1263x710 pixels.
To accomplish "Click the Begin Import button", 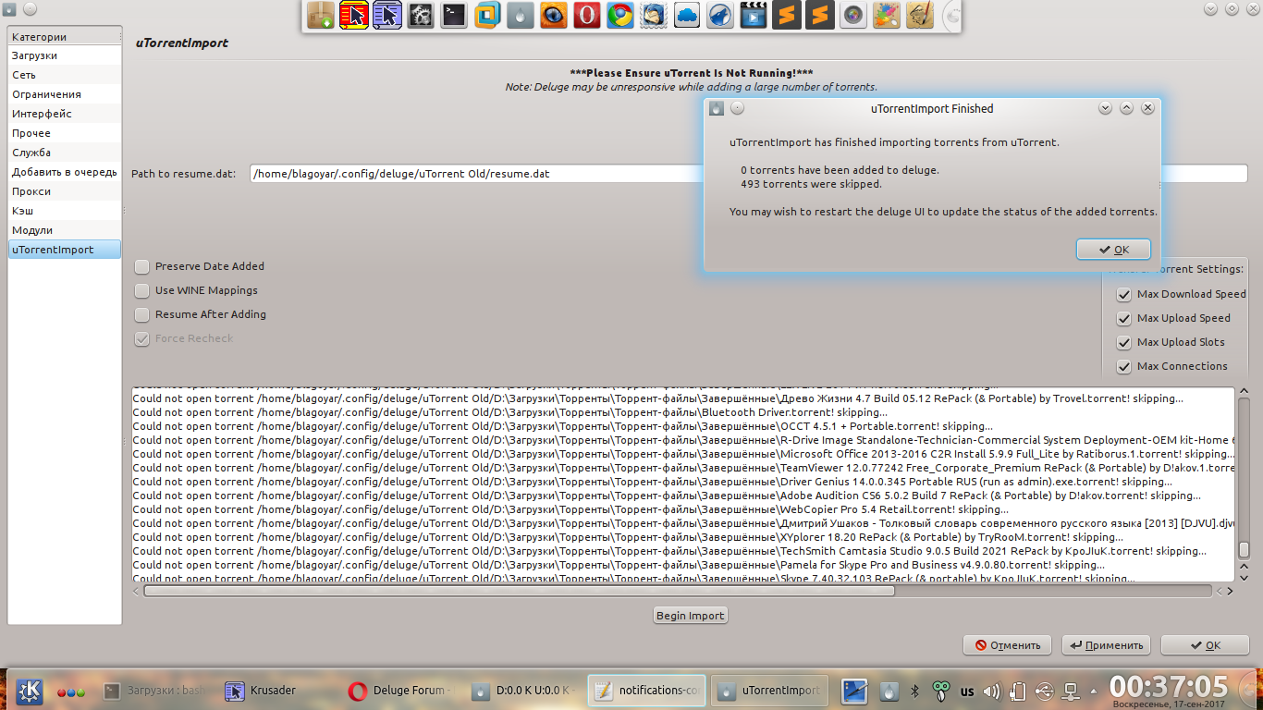I will click(691, 616).
